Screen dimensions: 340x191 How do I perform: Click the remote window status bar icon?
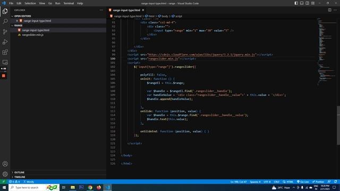click(x=4, y=181)
